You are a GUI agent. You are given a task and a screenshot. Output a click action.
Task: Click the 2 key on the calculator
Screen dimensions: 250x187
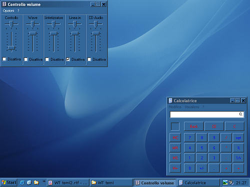[202, 158]
